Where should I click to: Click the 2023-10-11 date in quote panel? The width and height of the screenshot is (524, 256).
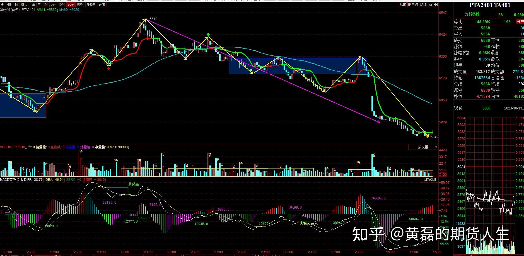point(514,108)
